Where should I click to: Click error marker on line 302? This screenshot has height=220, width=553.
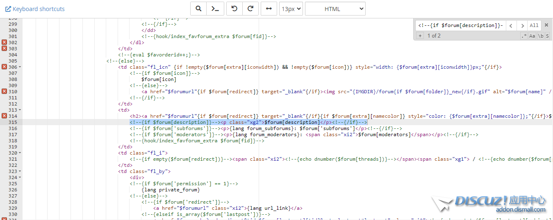[x=4, y=43]
